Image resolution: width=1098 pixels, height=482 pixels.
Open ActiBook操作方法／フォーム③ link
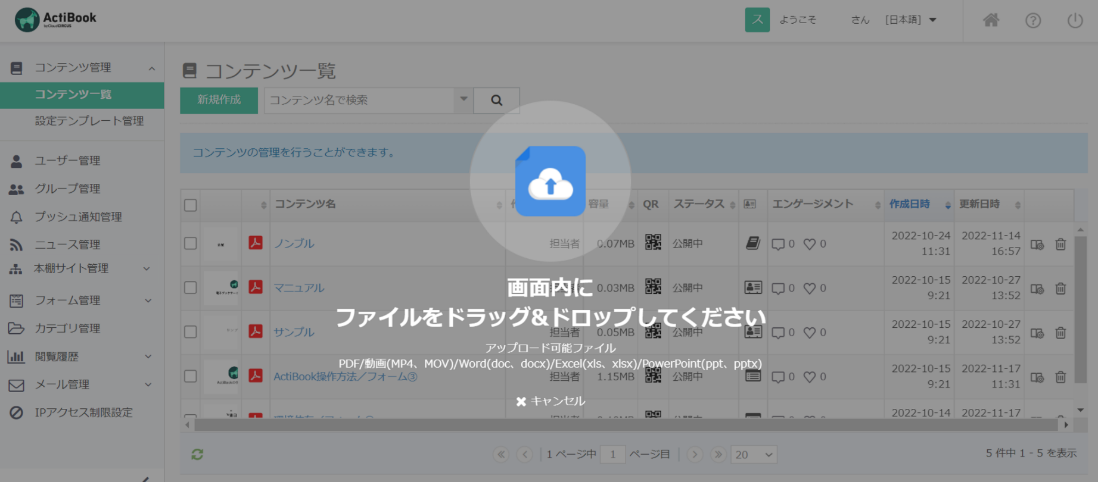pyautogui.click(x=346, y=376)
